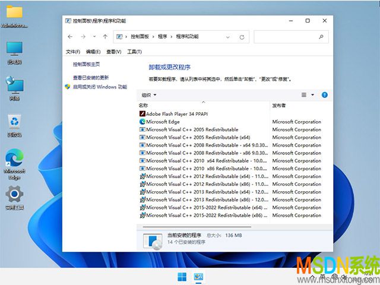Click the window title bar control panel icon
This screenshot has height=285, width=380.
[68, 21]
